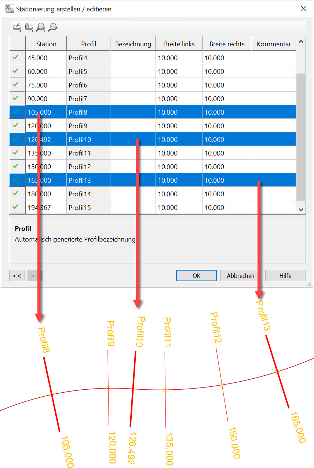314x468 pixels.
Task: Click the Breite links column header
Action: point(179,44)
